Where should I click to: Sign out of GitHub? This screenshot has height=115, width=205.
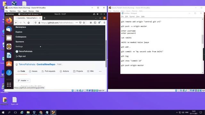coord(21,56)
